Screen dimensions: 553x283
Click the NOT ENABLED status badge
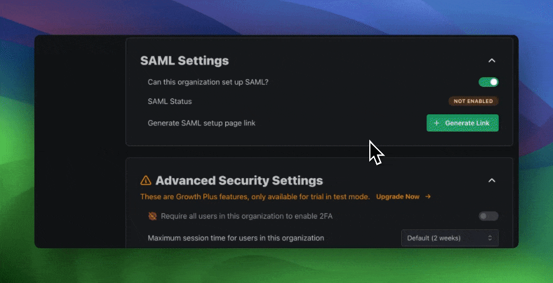coord(473,101)
